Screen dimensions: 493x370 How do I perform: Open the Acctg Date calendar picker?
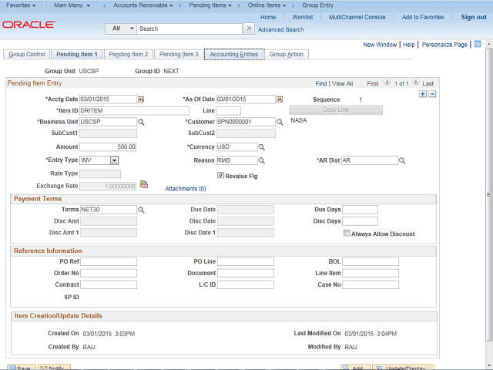141,99
